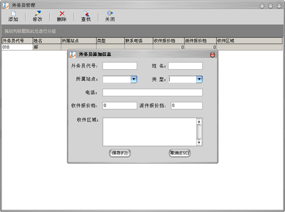285x212 pixels.
Task: Click the 修改 (Modify) pencil icon
Action: [x=38, y=16]
